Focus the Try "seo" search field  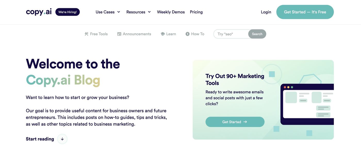click(x=231, y=34)
